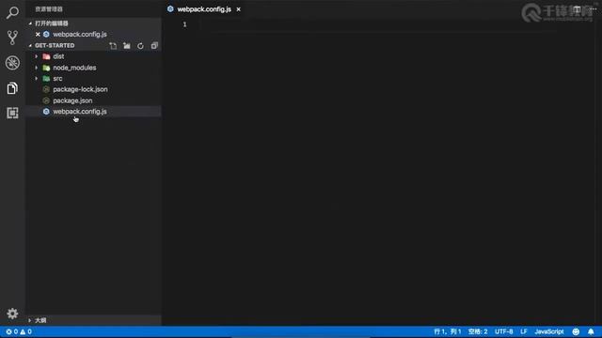Select webpack.config.js under open editors
The image size is (602, 338).
pos(94,35)
